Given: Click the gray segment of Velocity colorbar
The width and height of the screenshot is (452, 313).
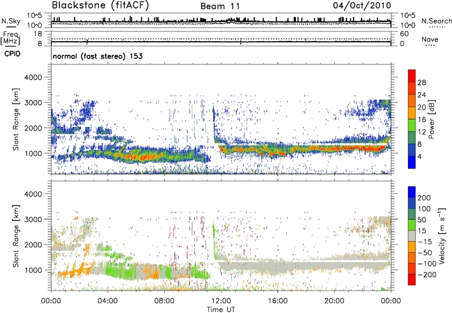Looking at the screenshot, I should click(412, 236).
